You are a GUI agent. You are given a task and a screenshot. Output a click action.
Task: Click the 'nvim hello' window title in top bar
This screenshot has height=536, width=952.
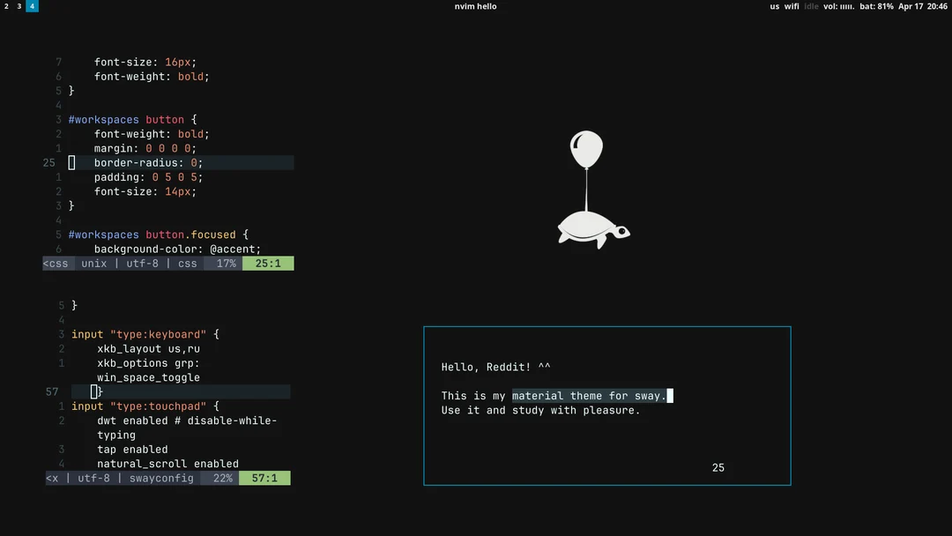[476, 6]
